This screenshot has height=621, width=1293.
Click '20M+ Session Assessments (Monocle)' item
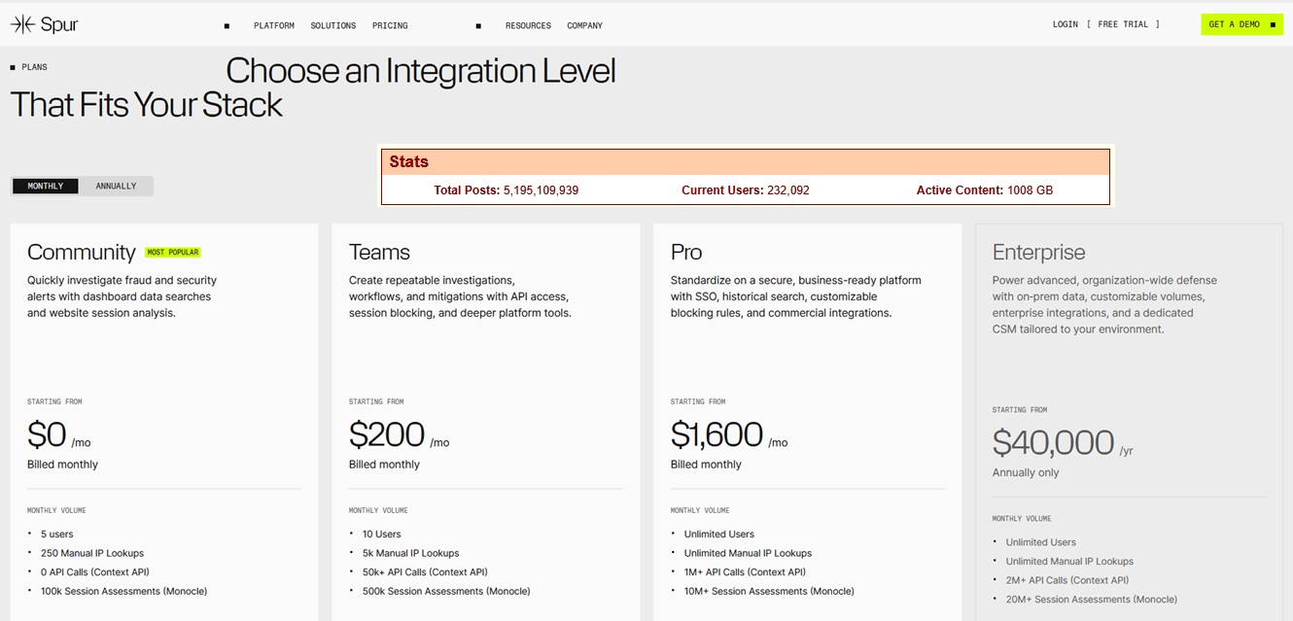[x=1092, y=600]
